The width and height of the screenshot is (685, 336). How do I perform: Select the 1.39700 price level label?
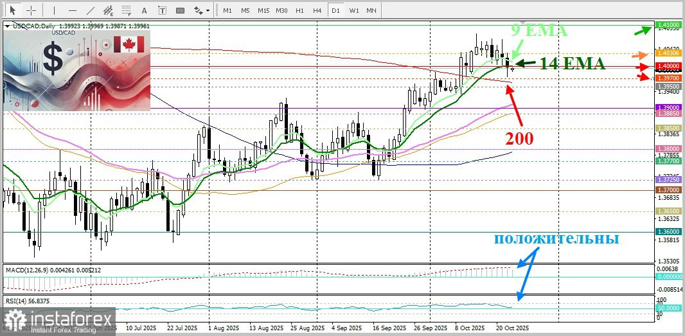point(668,78)
